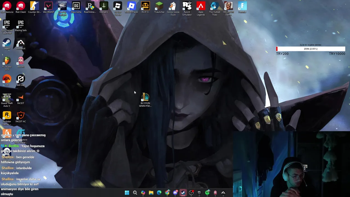Select the VALORANT desktop icon
This screenshot has height=197, width=350.
[x=48, y=8]
